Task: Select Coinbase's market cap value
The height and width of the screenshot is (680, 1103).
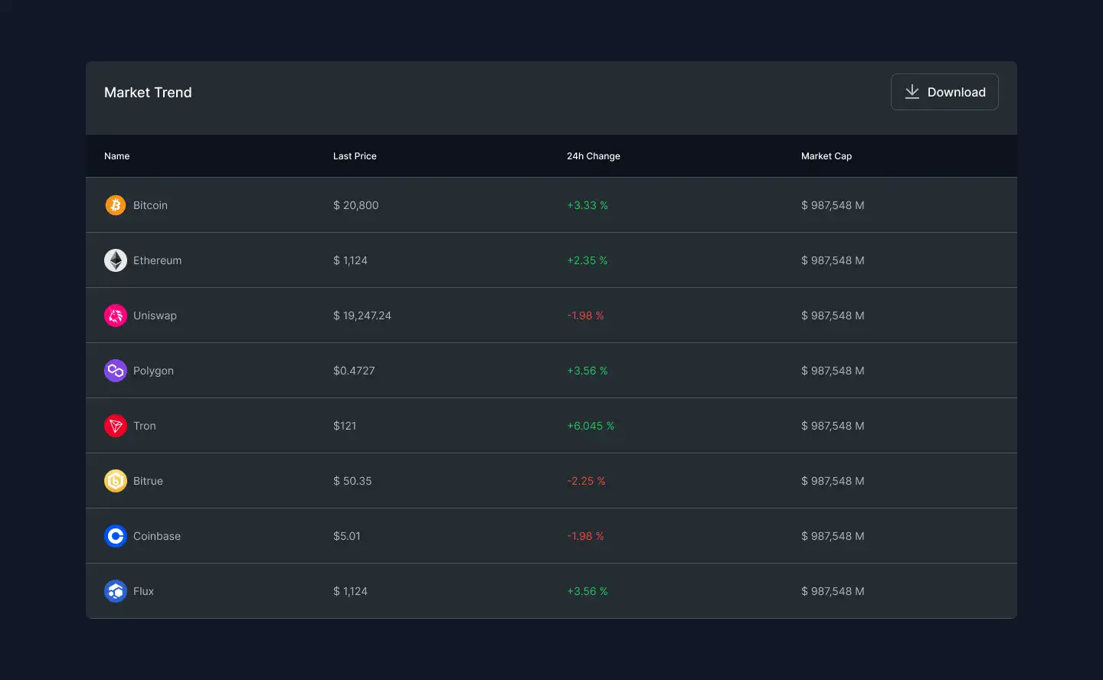Action: click(x=833, y=536)
